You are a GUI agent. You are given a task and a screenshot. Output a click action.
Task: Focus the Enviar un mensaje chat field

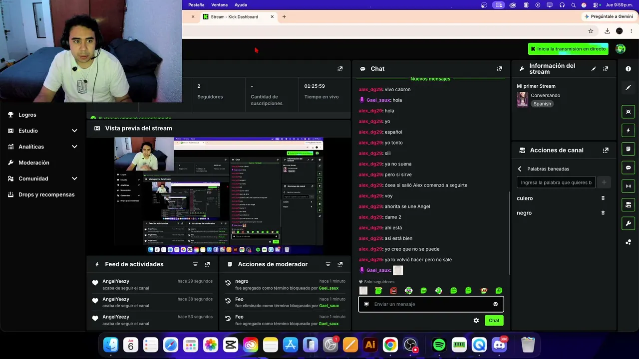[x=431, y=304]
